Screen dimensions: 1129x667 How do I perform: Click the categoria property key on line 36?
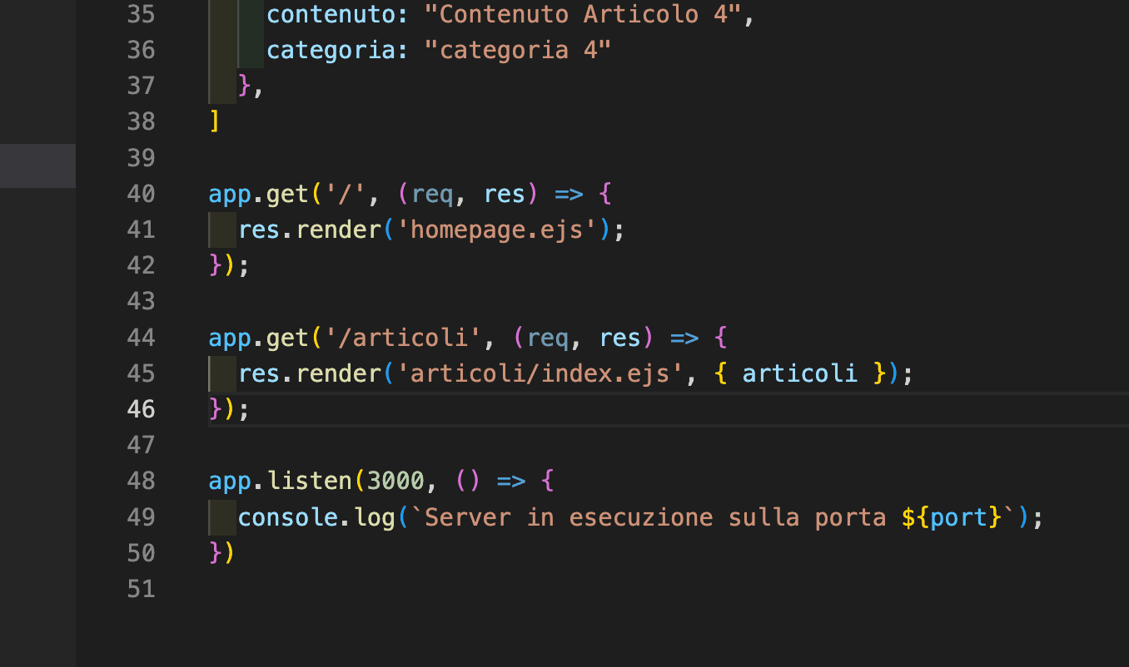coord(331,50)
